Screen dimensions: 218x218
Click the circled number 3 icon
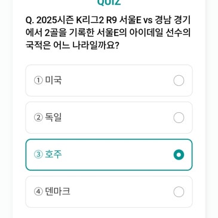(38, 155)
